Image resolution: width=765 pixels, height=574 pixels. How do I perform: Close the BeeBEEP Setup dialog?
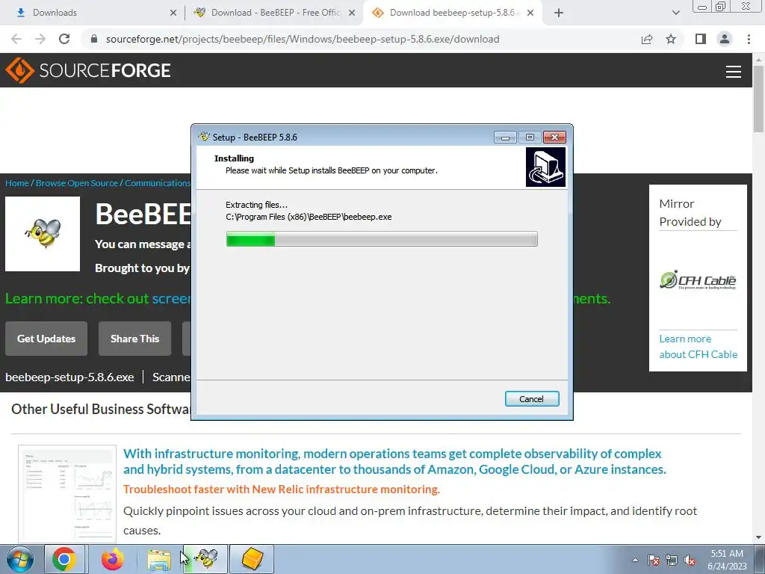point(555,138)
